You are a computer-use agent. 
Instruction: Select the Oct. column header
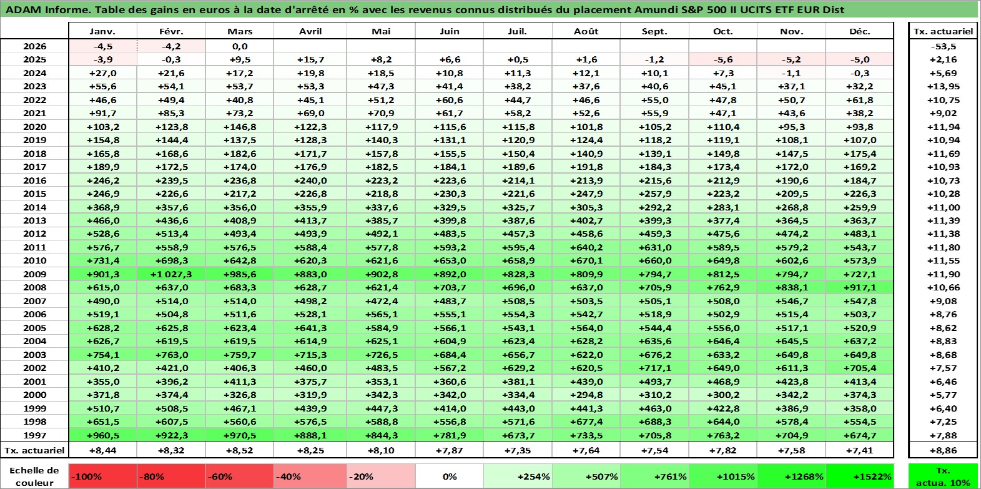coord(723,31)
